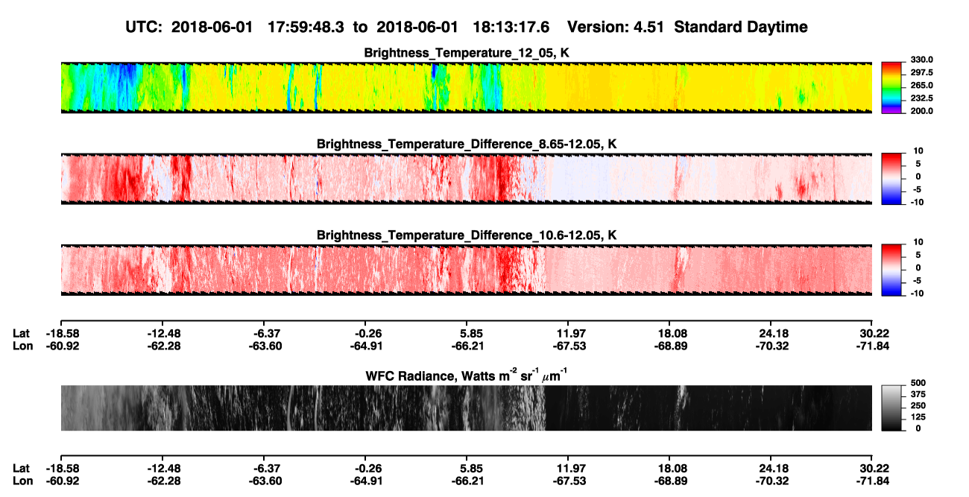The height and width of the screenshot is (497, 969).
Task: Click the 265.0 colorbar label
Action: point(922,86)
